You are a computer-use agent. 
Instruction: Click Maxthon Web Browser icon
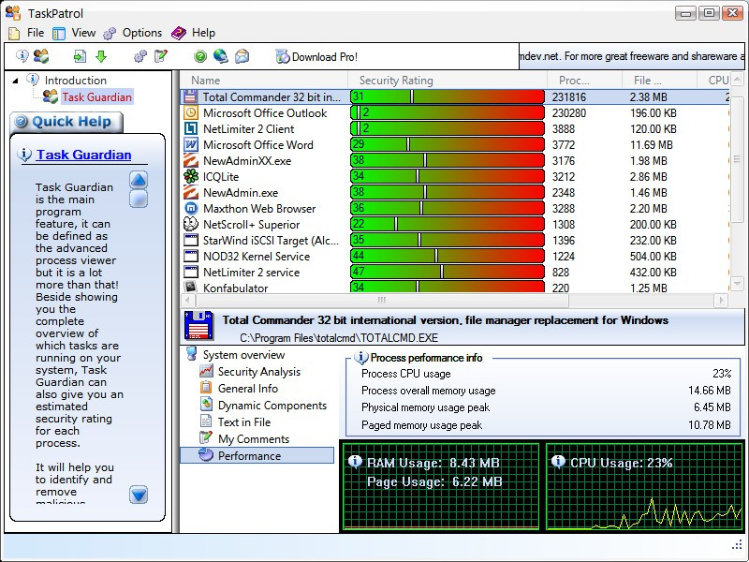191,208
